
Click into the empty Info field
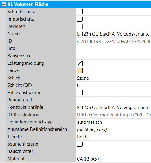pos(114,49)
